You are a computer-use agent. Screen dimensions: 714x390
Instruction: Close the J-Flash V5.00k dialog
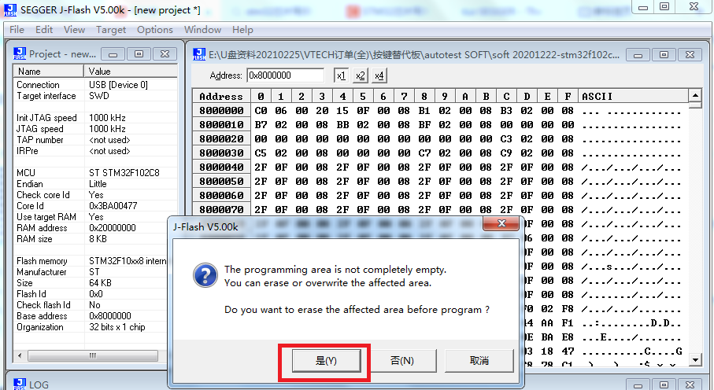pos(501,223)
